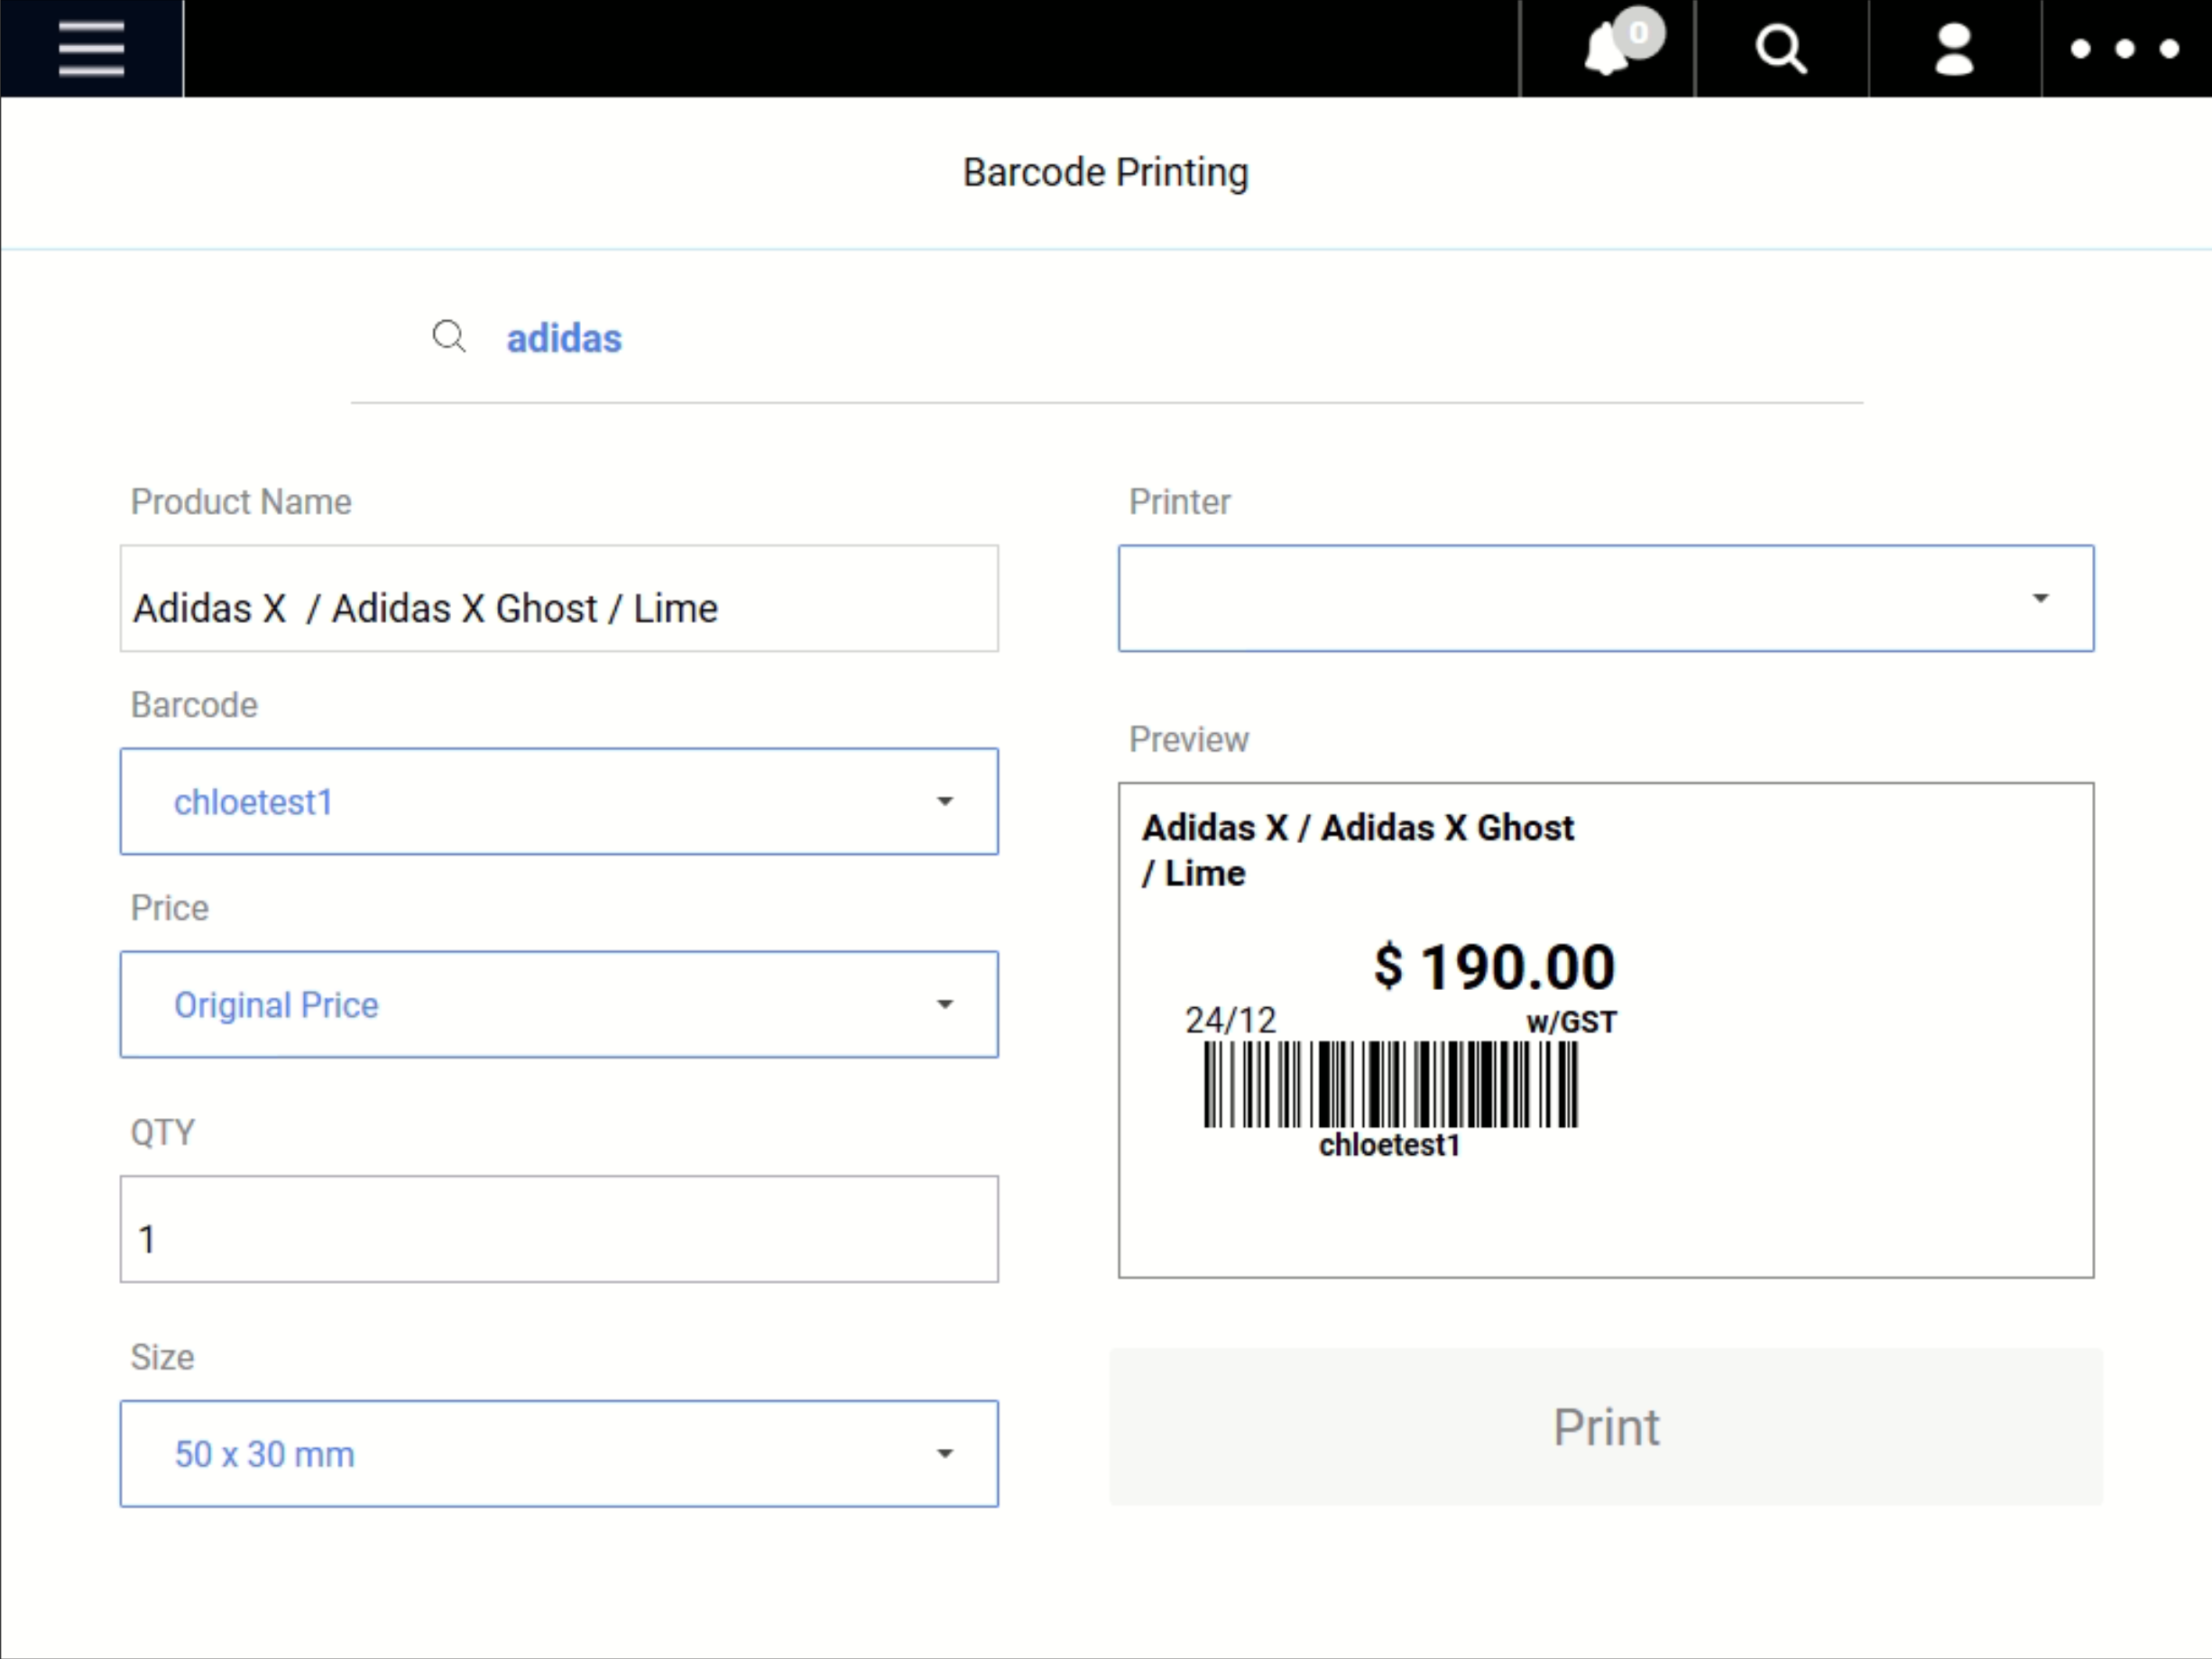Click the chloetest1 text under barcode
The image size is (2212, 1659).
(1390, 1145)
